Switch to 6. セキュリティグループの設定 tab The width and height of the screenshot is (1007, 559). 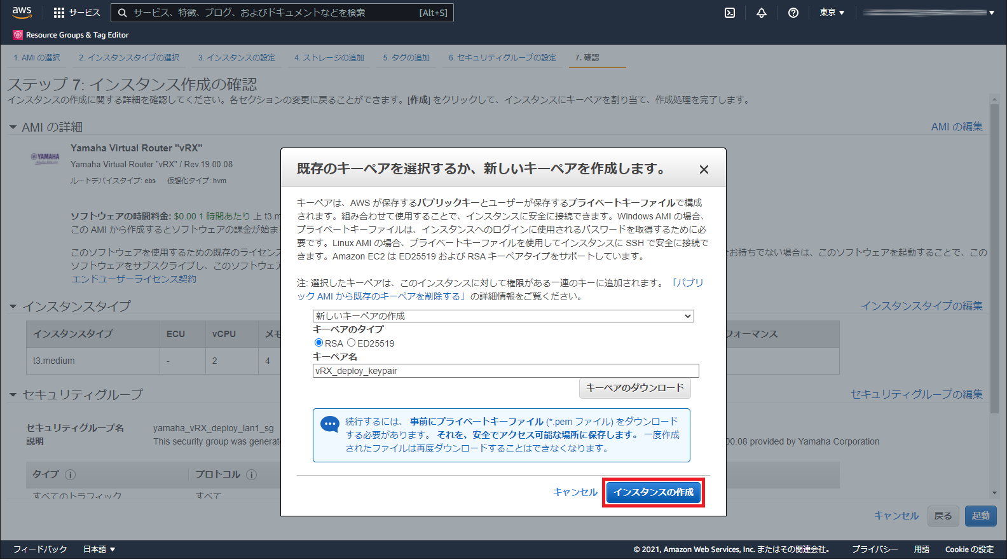pyautogui.click(x=502, y=58)
